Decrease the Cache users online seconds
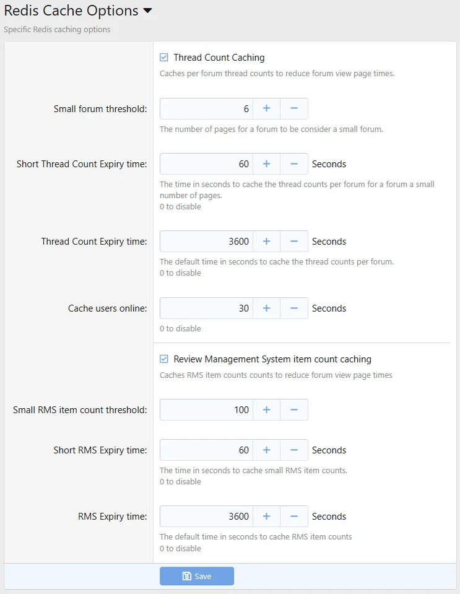Screen dimensions: 460x594 294,308
